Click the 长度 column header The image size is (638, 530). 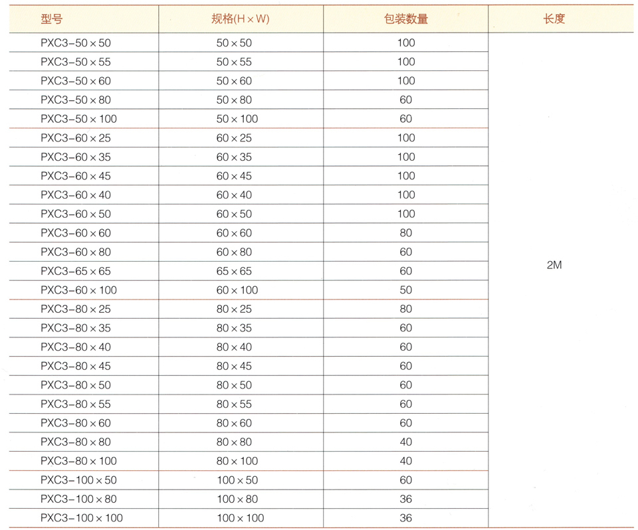point(554,19)
